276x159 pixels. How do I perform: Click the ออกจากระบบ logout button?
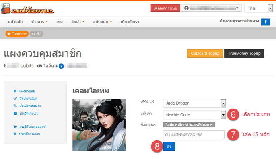(x=165, y=8)
